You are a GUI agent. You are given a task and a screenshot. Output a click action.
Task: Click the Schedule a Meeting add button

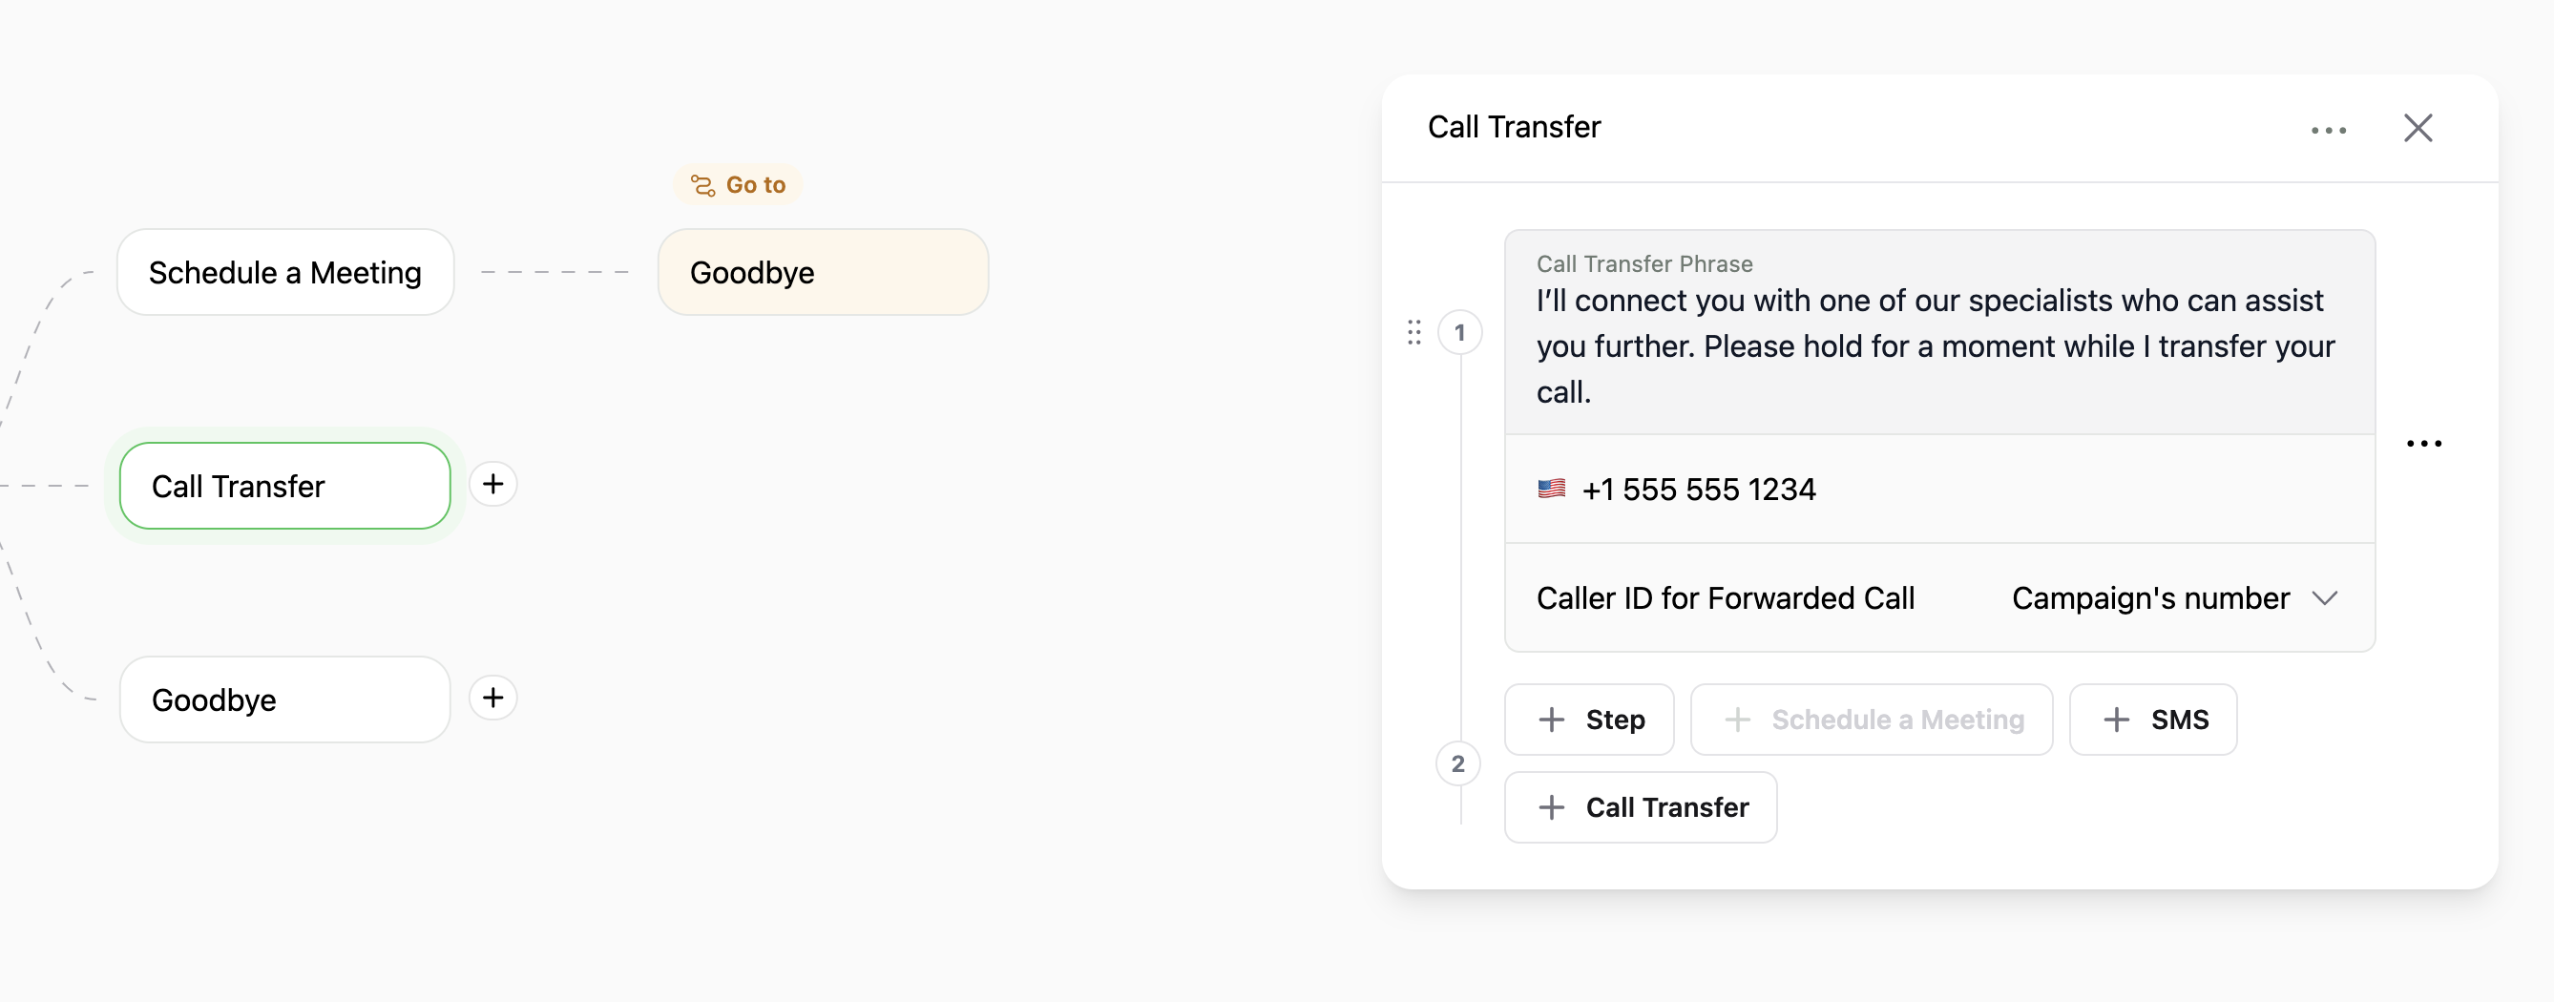click(1872, 720)
